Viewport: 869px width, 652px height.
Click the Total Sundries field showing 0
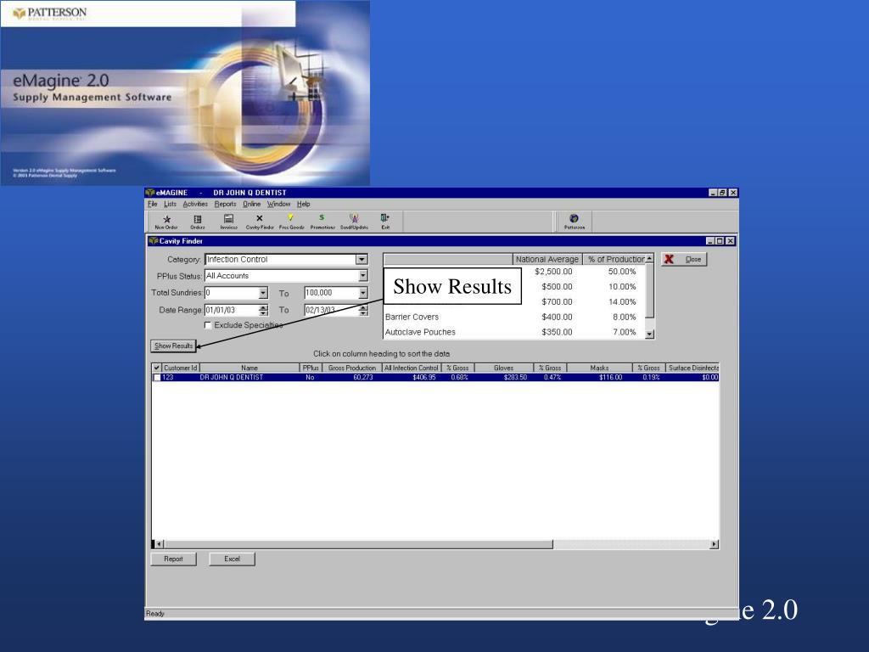point(232,293)
